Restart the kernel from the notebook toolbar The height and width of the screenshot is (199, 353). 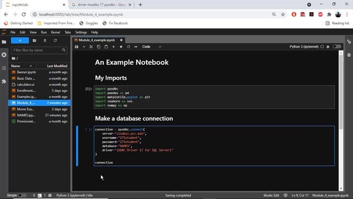click(129, 46)
